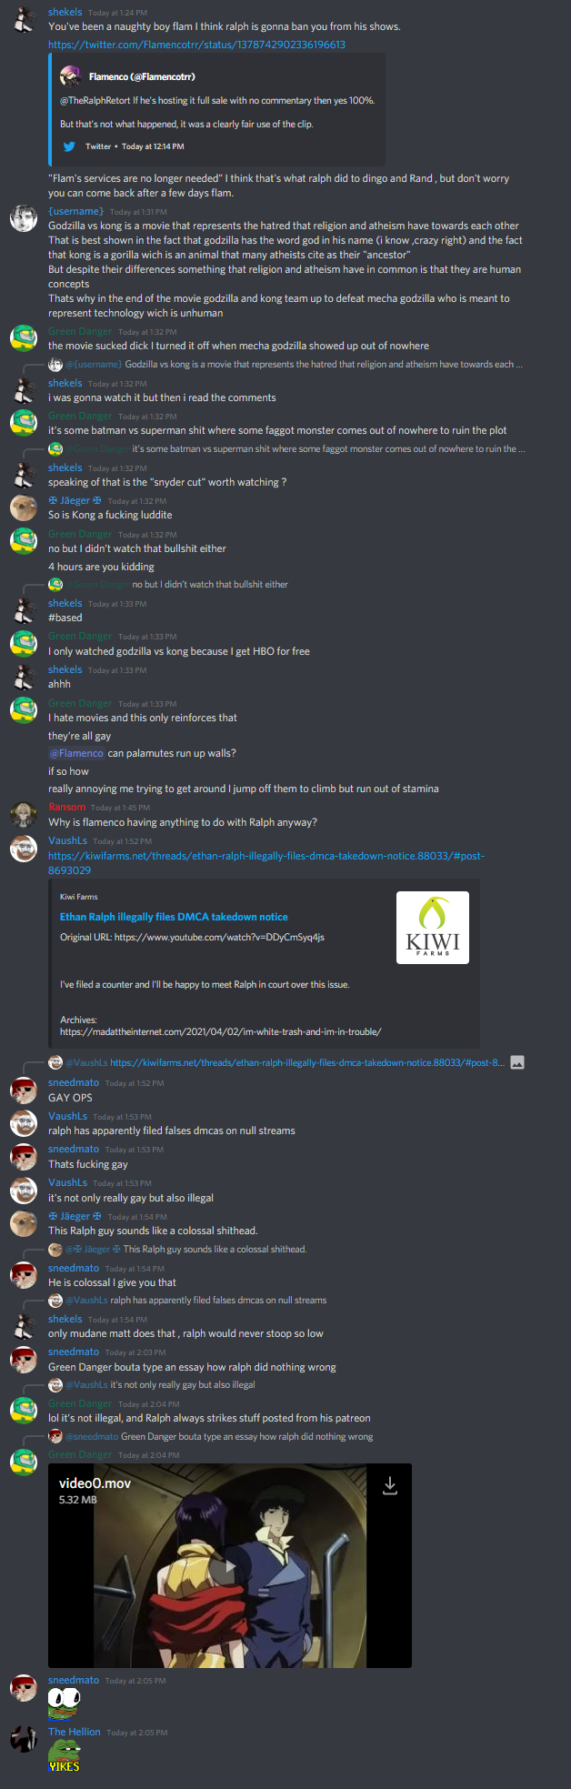Viewport: 571px width, 1789px height.
Task: Click the @Flamenco mention
Action: click(x=76, y=753)
